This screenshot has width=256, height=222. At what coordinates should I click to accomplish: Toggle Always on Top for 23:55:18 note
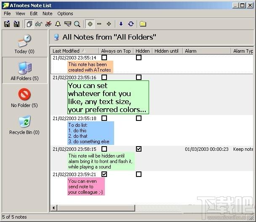[104, 118]
